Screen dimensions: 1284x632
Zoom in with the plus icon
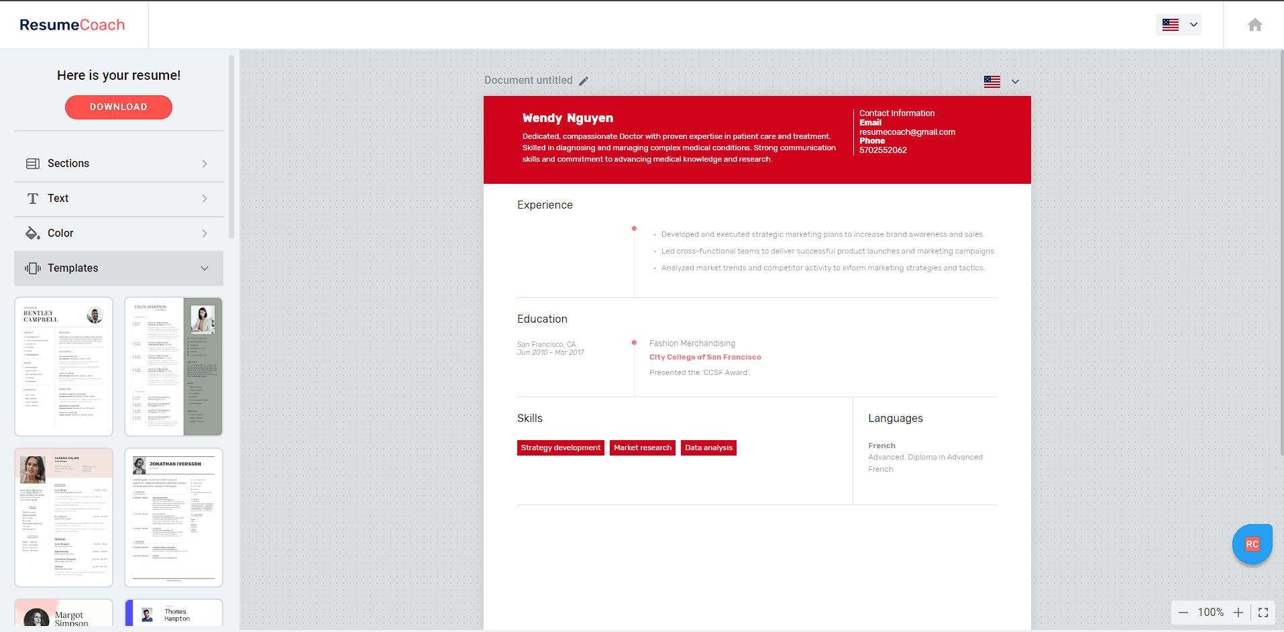[x=1238, y=613]
